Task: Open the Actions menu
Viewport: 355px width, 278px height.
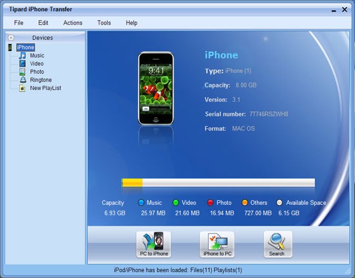Action: (x=73, y=23)
